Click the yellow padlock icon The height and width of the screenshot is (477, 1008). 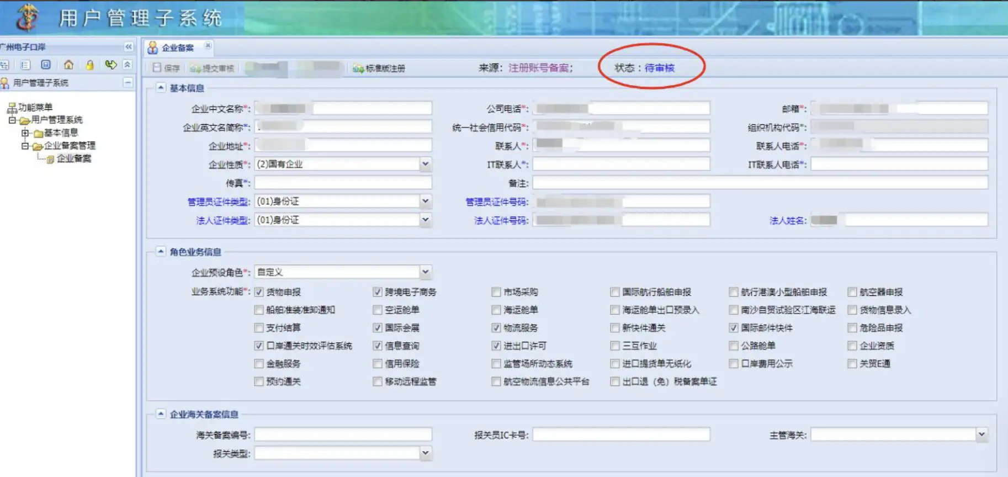89,65
